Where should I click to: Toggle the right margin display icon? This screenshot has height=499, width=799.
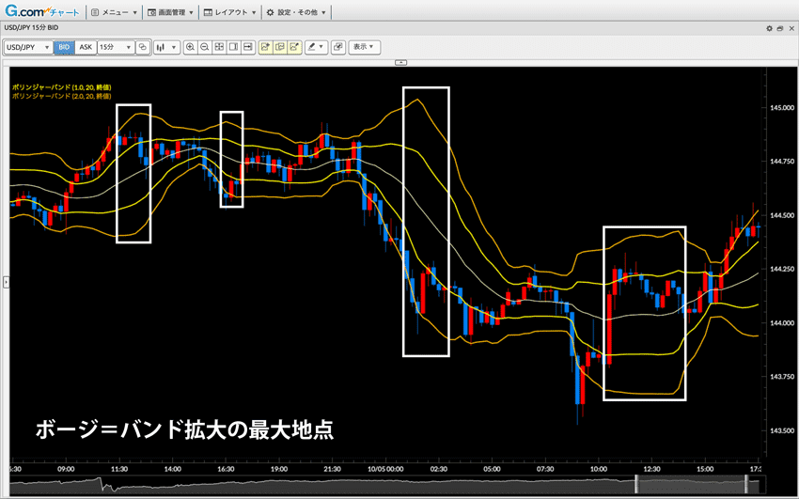coord(233,46)
